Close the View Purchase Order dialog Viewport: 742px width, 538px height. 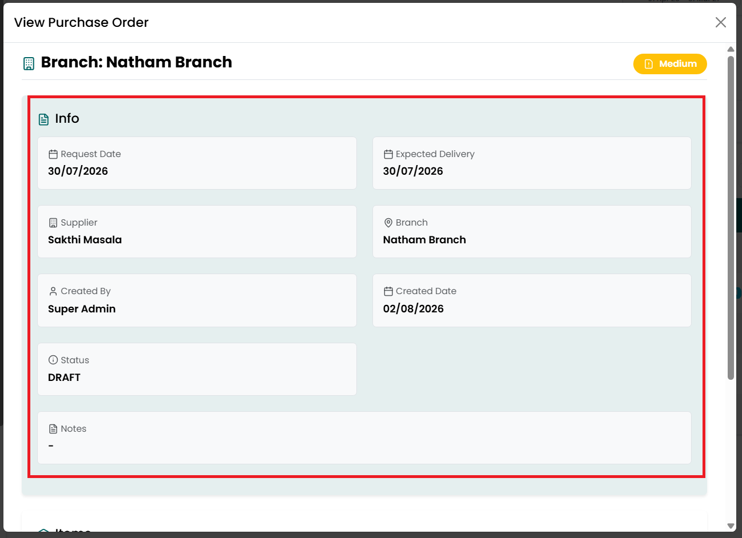coord(720,22)
